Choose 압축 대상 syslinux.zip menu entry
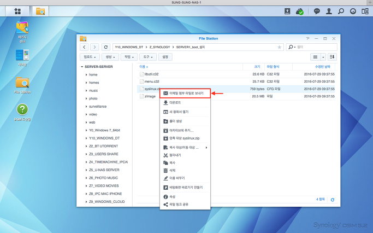The width and height of the screenshot is (373, 233). pos(185,138)
